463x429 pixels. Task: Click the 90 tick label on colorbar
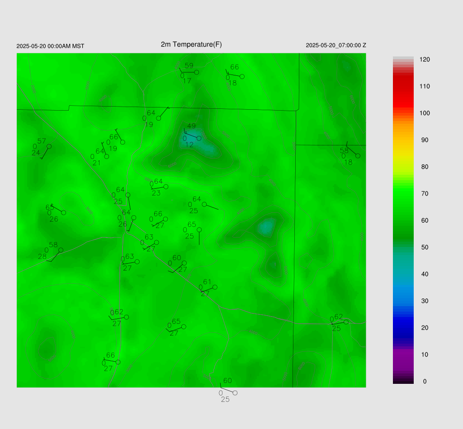[x=425, y=140]
